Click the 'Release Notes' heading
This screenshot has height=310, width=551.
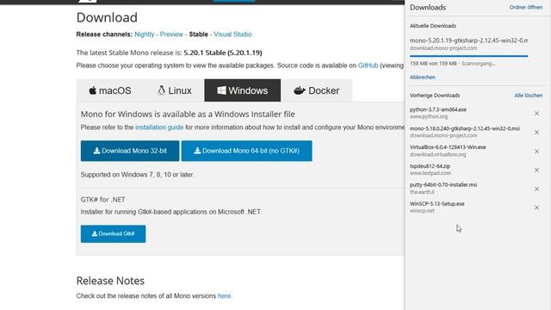[x=110, y=281]
